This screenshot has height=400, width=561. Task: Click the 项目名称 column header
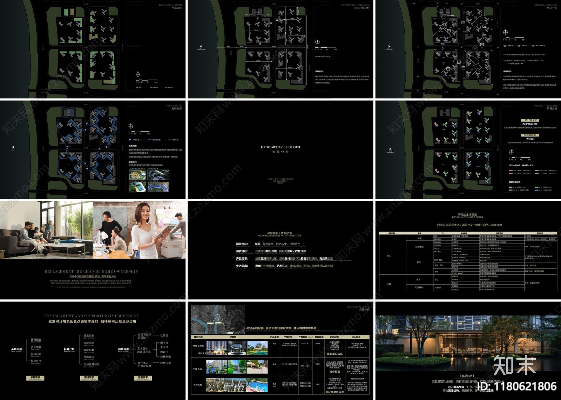point(198,337)
